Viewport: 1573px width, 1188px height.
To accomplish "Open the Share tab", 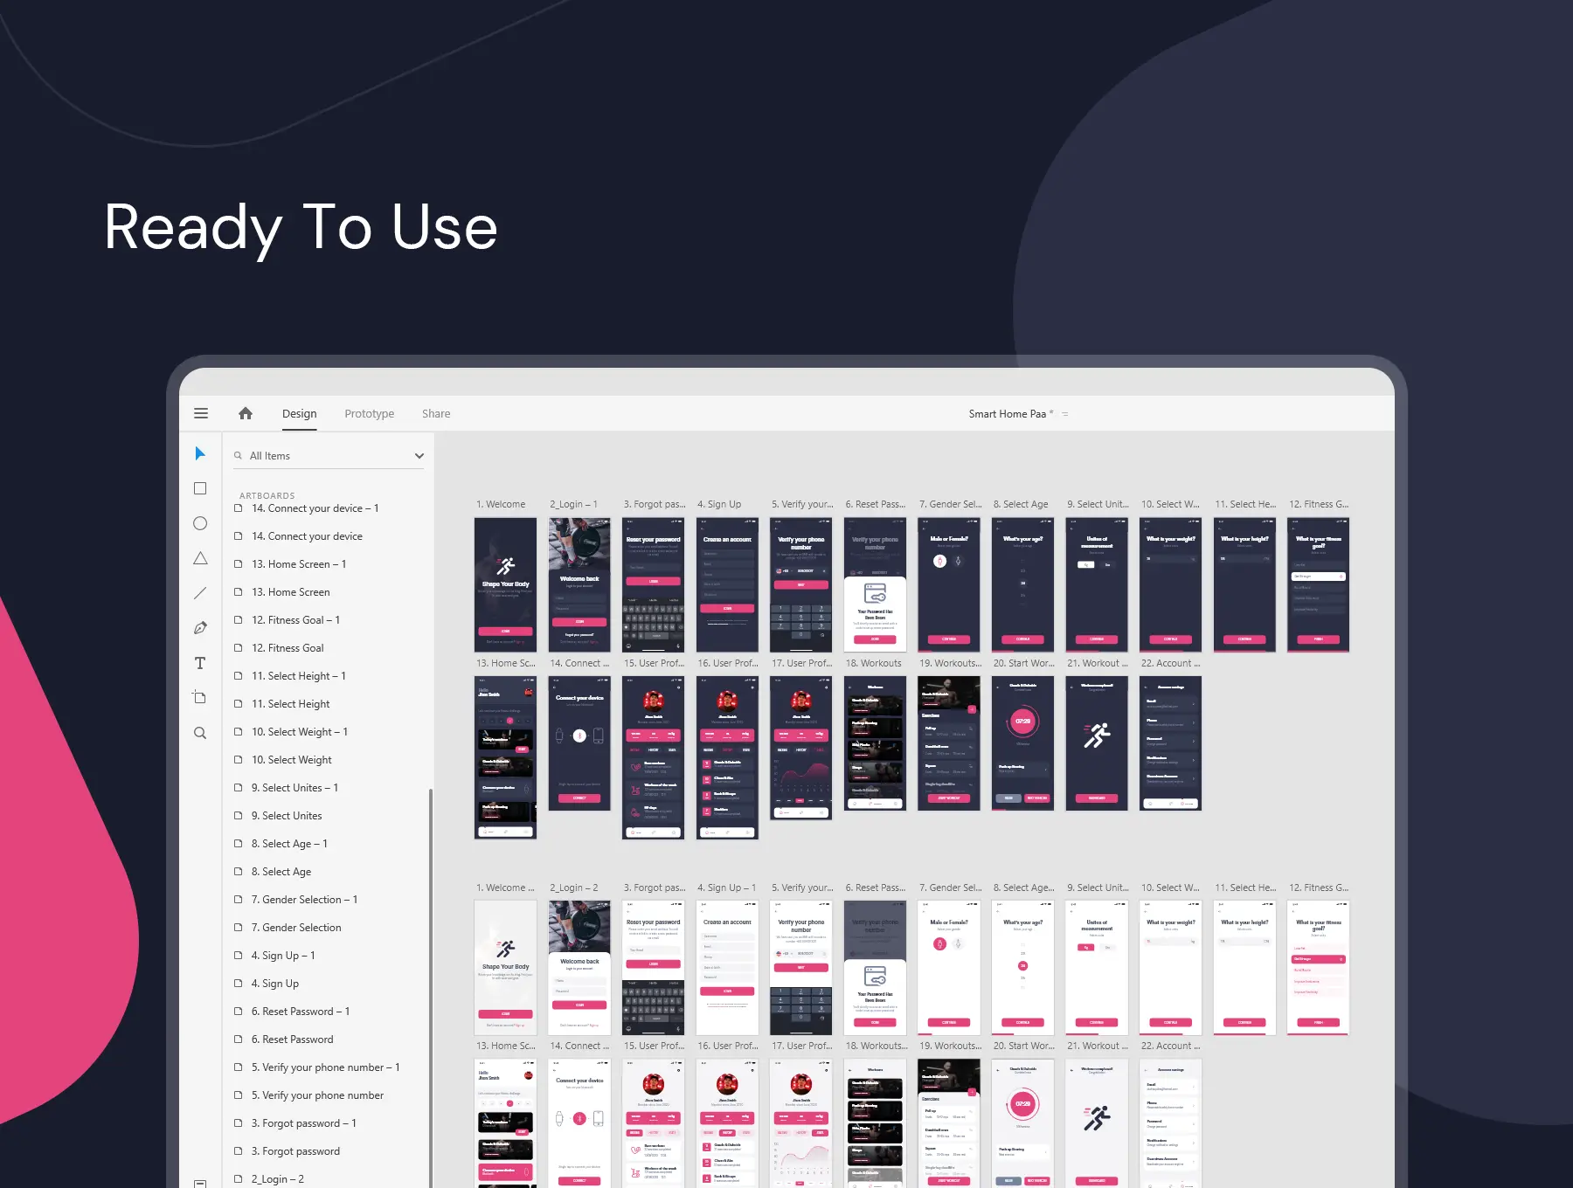I will pyautogui.click(x=436, y=414).
